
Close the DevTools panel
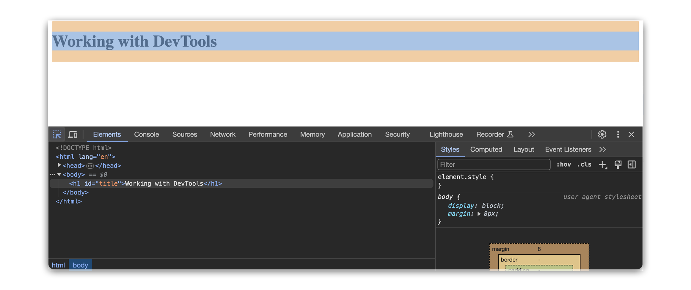(x=632, y=135)
